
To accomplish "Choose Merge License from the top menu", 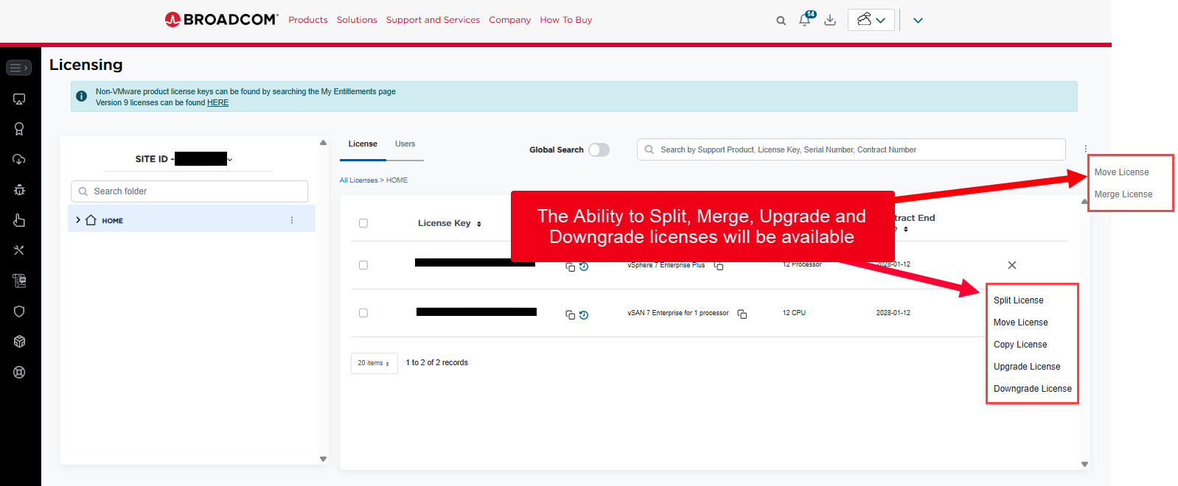I will (x=1123, y=194).
